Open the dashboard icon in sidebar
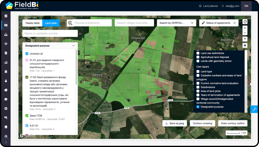Viewport: 259px width, 147px height. point(6,16)
